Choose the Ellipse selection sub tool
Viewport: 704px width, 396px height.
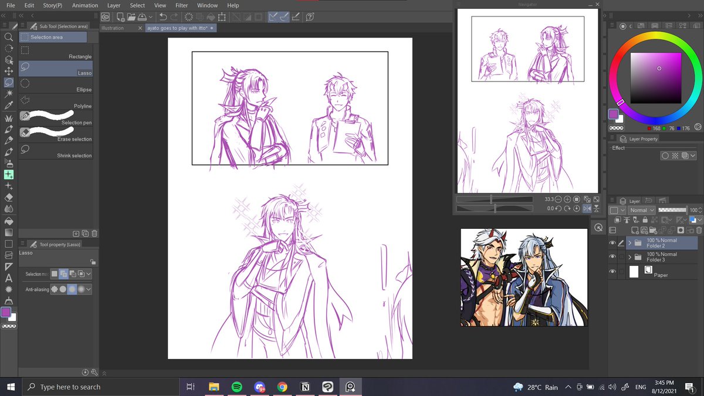pyautogui.click(x=56, y=86)
